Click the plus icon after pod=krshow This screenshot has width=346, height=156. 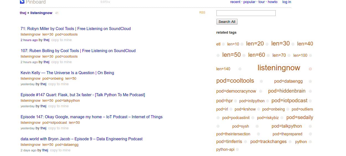(259, 109)
